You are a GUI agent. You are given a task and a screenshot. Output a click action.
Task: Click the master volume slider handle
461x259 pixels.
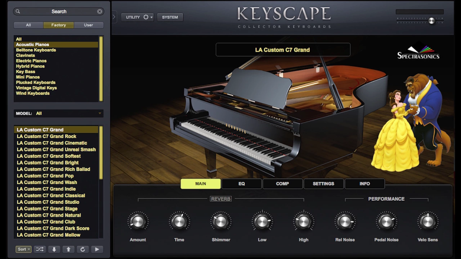(431, 21)
